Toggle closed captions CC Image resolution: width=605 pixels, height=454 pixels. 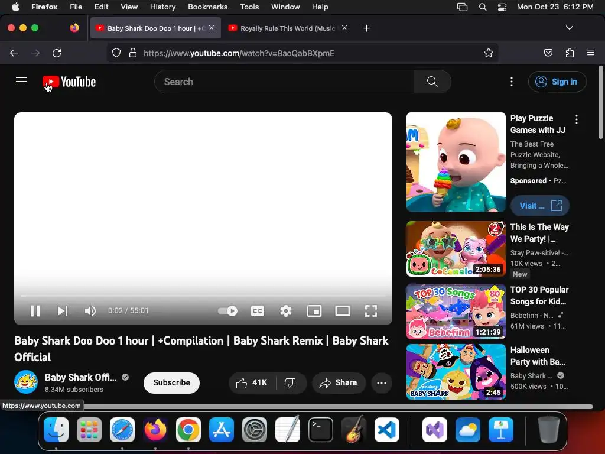coord(258,311)
